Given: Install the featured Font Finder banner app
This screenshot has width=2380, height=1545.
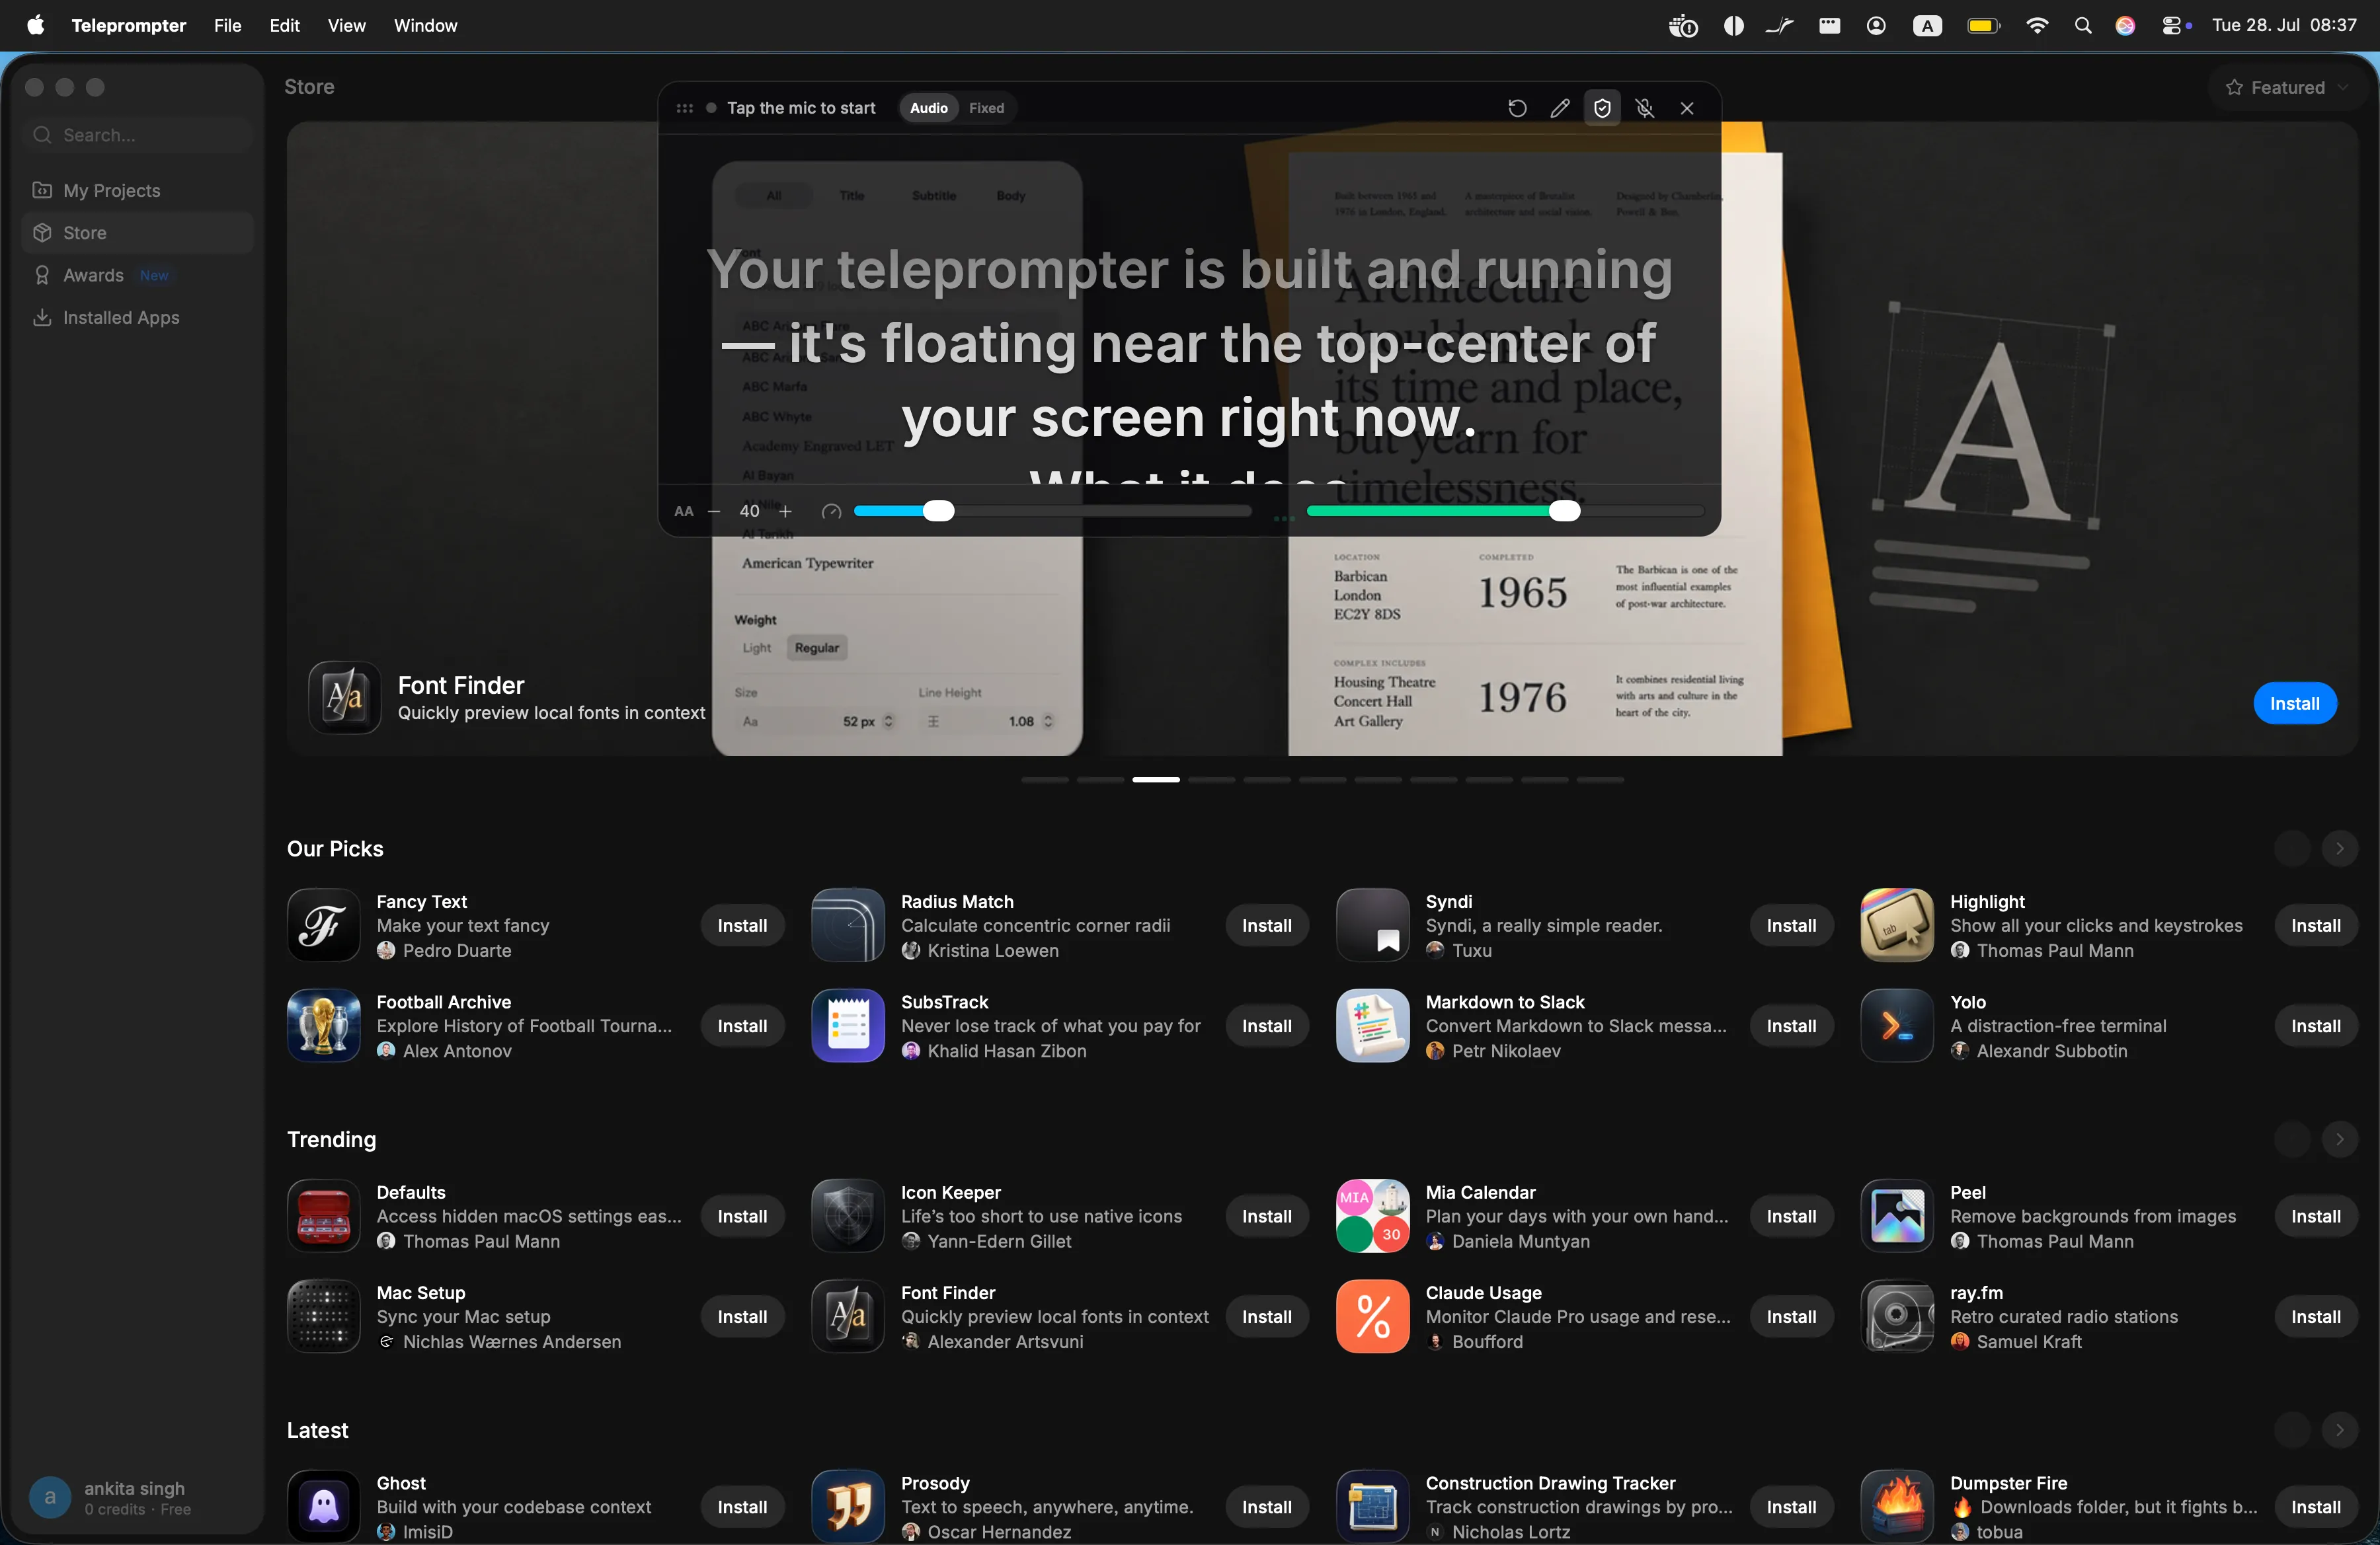Looking at the screenshot, I should 2294,704.
